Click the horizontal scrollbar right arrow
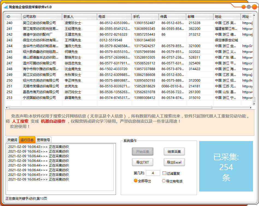Screen dimensions: 259x206 point(251,108)
